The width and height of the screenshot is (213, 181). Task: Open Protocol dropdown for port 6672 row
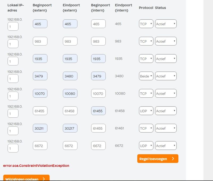coord(146,146)
